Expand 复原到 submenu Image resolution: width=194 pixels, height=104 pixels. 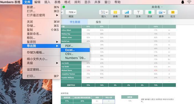click(x=42, y=42)
